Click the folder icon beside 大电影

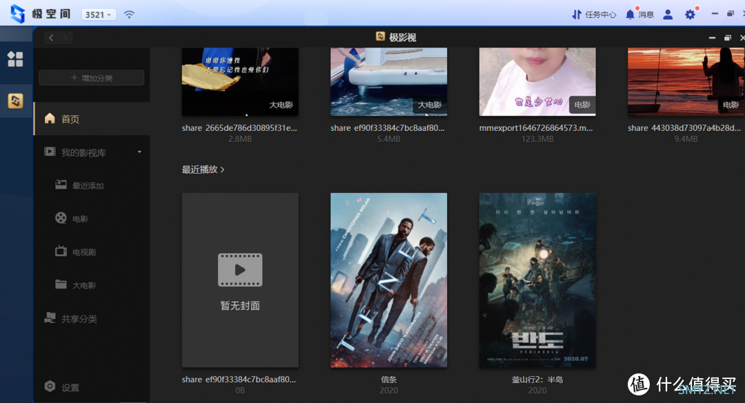[61, 285]
